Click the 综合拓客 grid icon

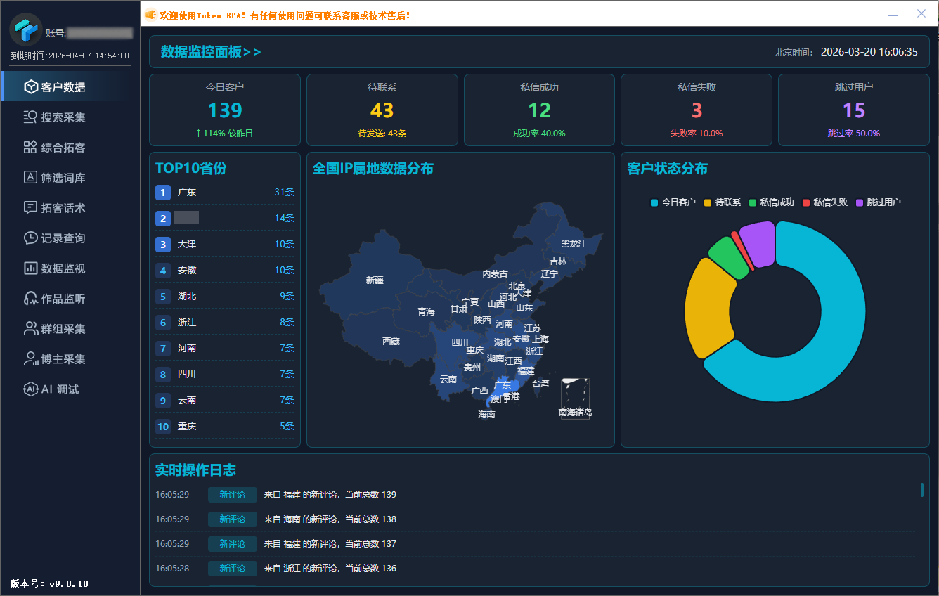tap(31, 148)
